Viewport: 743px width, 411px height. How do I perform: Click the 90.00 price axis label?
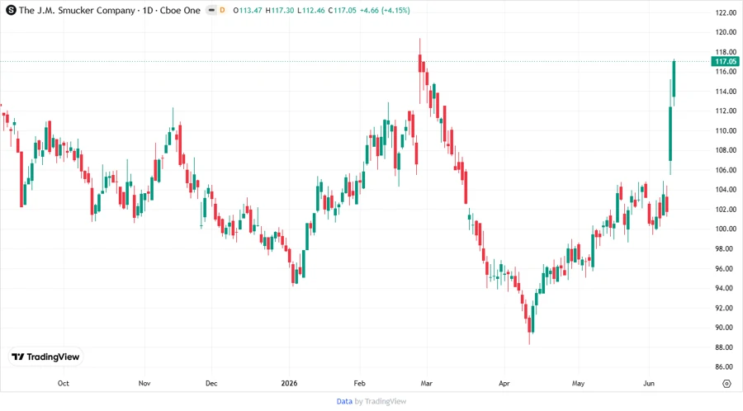coord(726,328)
